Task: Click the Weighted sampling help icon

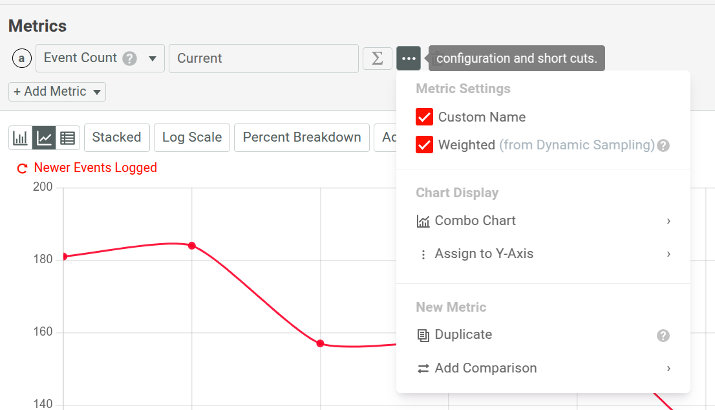Action: 663,145
